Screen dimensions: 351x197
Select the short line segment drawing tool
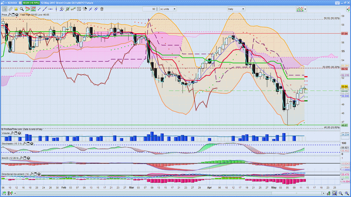pyautogui.click(x=39, y=9)
